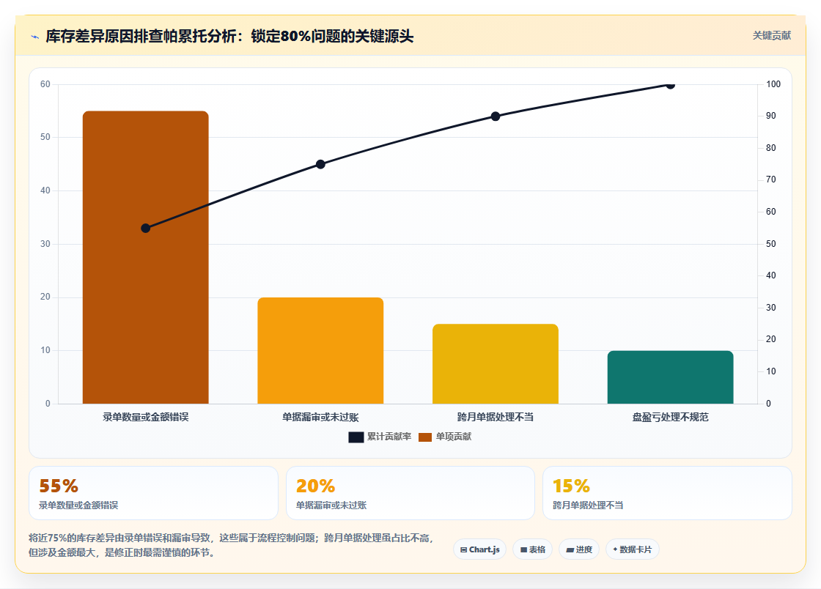Click the icon inside the 表格 tag
Viewport: 821px width, 589px height.
523,549
